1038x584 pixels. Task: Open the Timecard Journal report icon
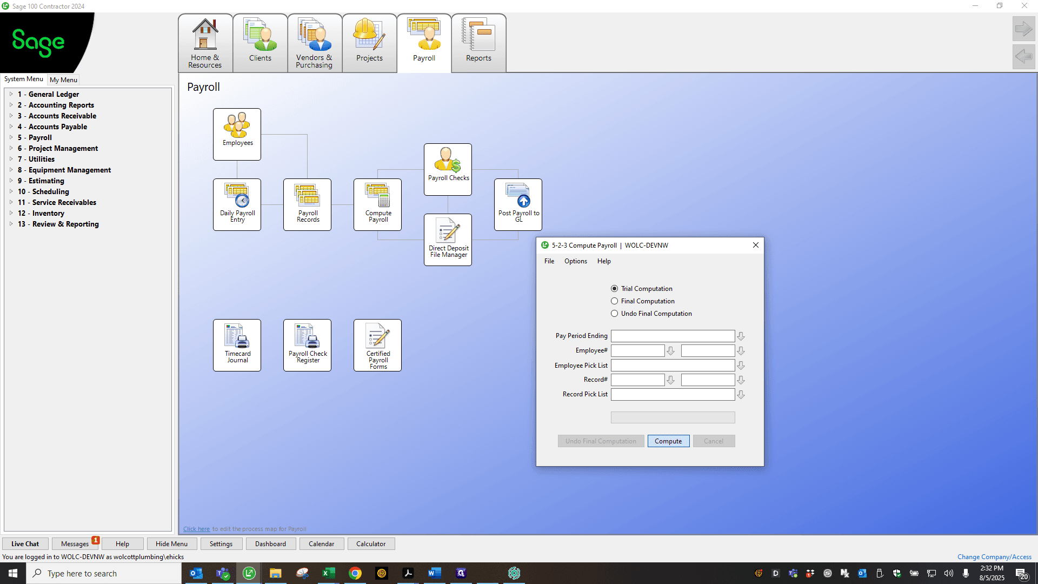point(237,345)
